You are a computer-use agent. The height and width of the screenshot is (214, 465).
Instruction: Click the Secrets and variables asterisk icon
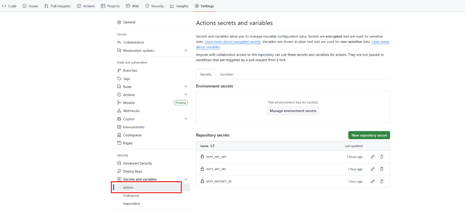pyautogui.click(x=119, y=179)
